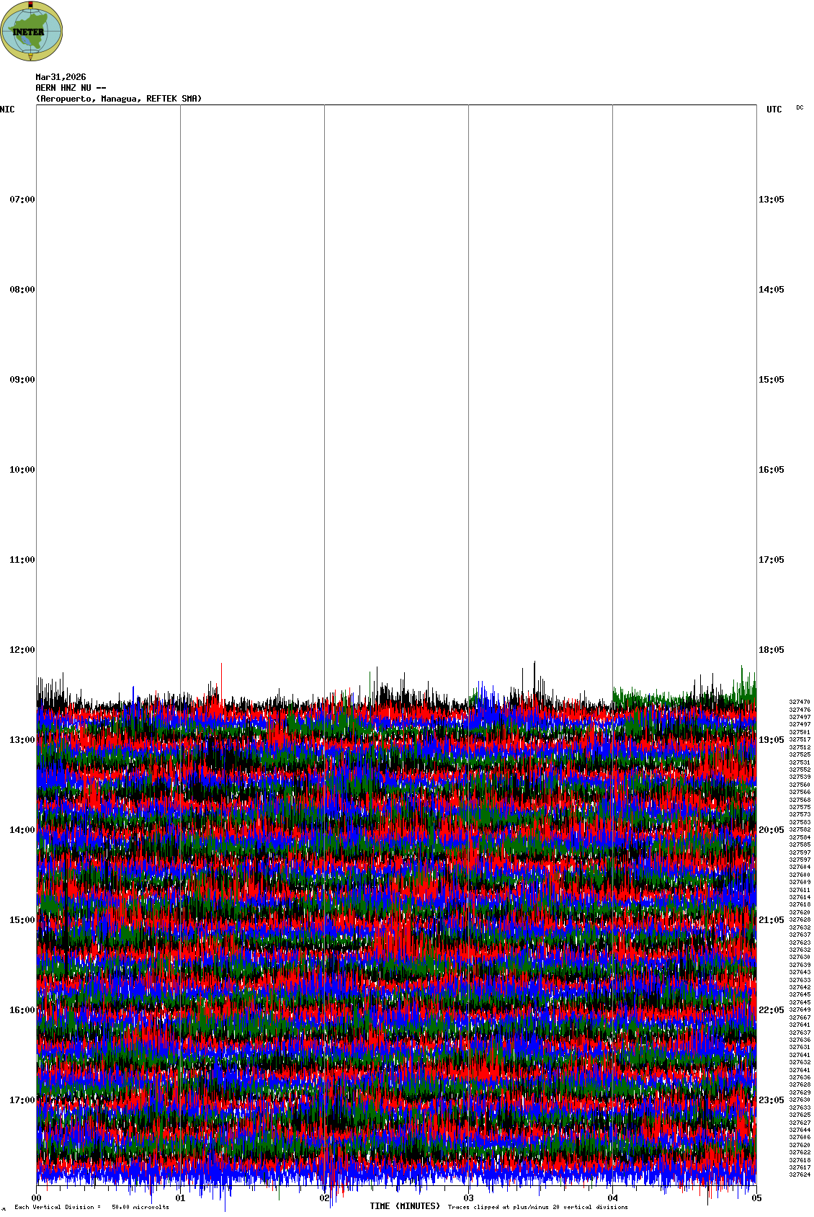Click the INETER logo
Screen dimensions: 814x1217
32,31
